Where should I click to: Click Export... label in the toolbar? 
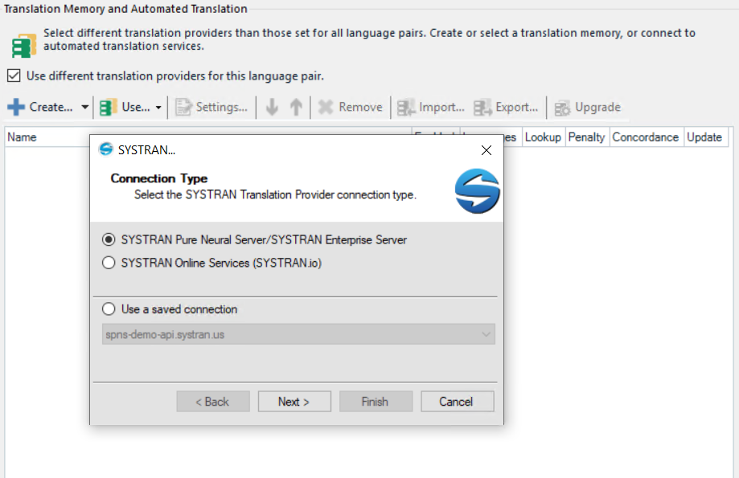click(x=516, y=107)
